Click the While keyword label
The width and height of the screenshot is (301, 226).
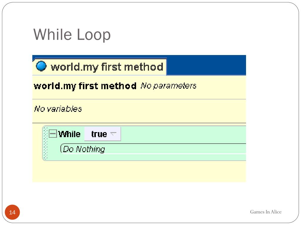(69, 134)
